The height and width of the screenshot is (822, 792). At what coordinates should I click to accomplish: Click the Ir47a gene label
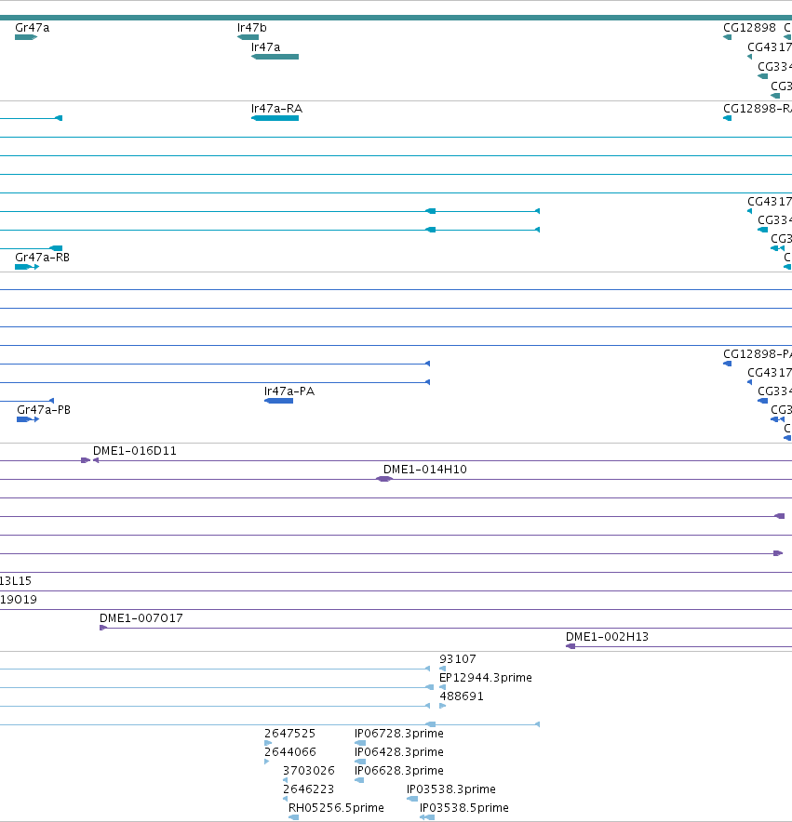pos(265,47)
